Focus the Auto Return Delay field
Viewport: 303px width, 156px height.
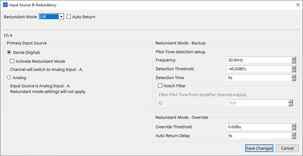point(259,136)
